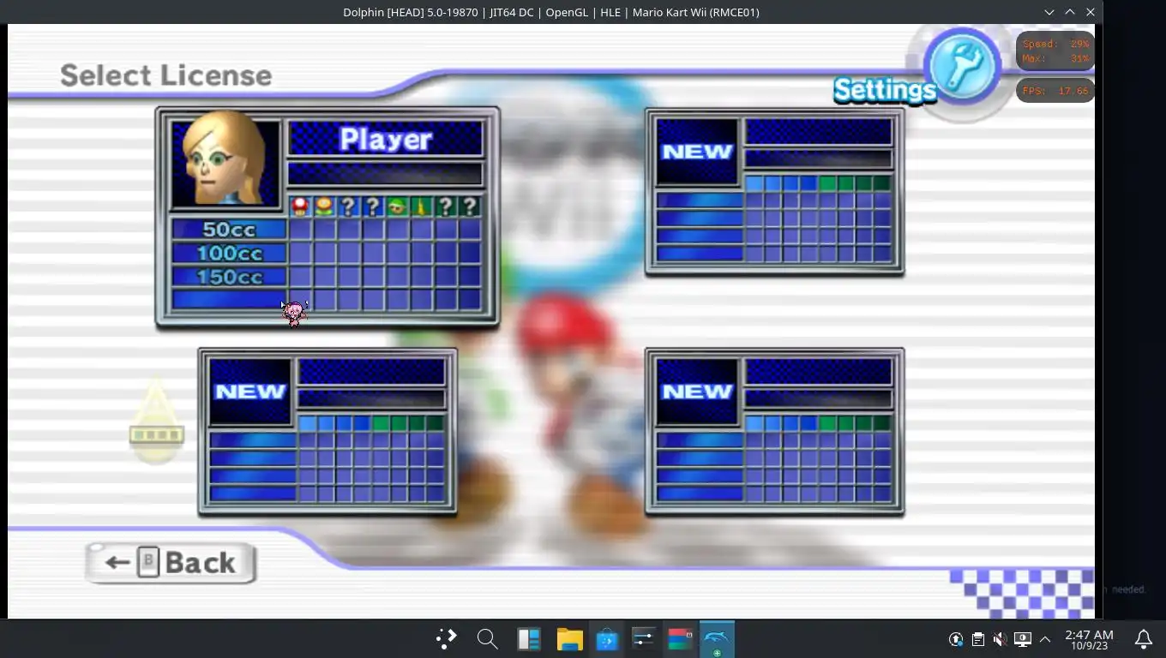Screen dimensions: 1166x658
Task: Open the taskbar search magnifier
Action: (x=487, y=639)
